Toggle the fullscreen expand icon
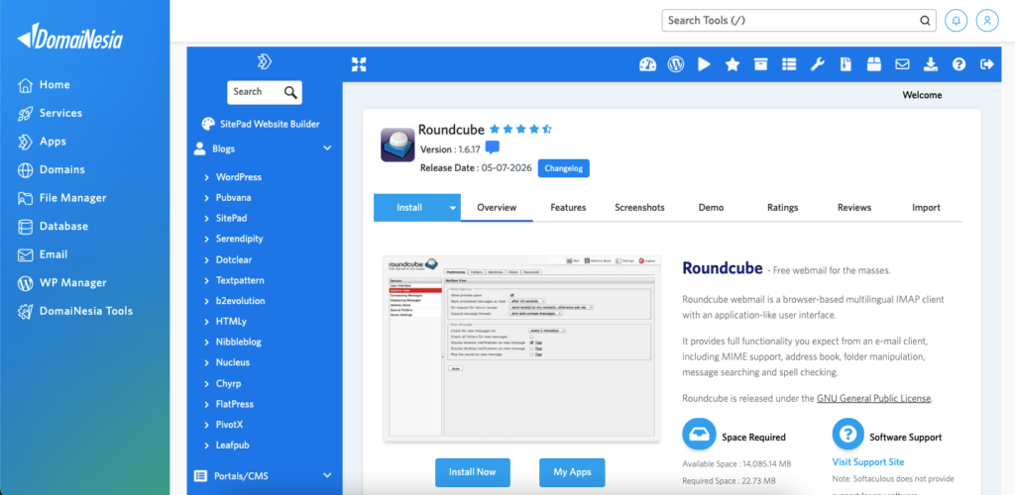1015x495 pixels. click(359, 64)
